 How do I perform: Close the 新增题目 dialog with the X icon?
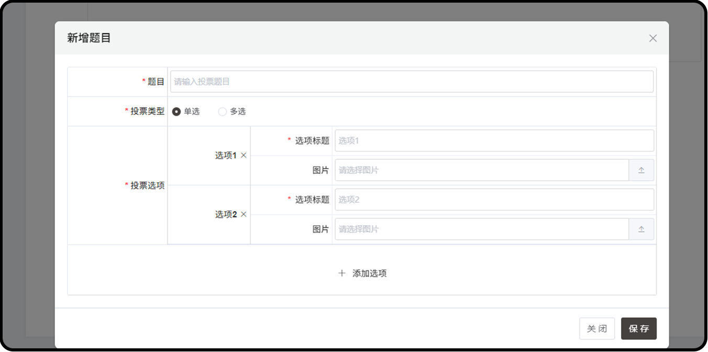652,38
